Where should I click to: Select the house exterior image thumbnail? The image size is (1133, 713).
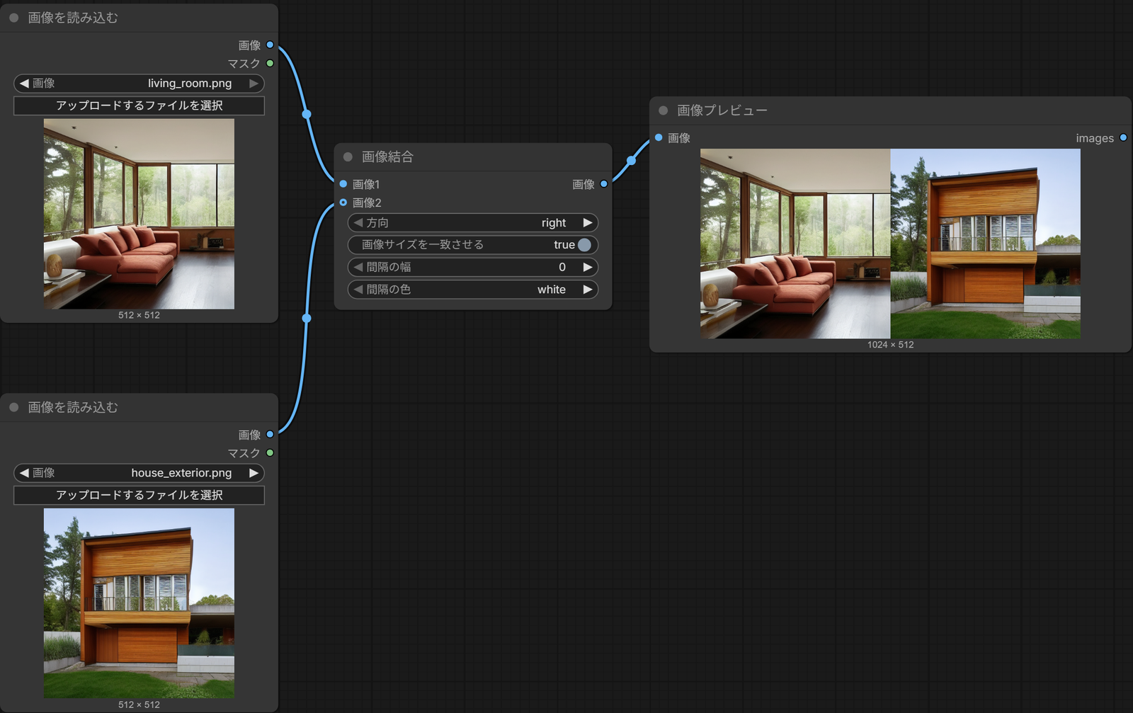click(x=139, y=603)
